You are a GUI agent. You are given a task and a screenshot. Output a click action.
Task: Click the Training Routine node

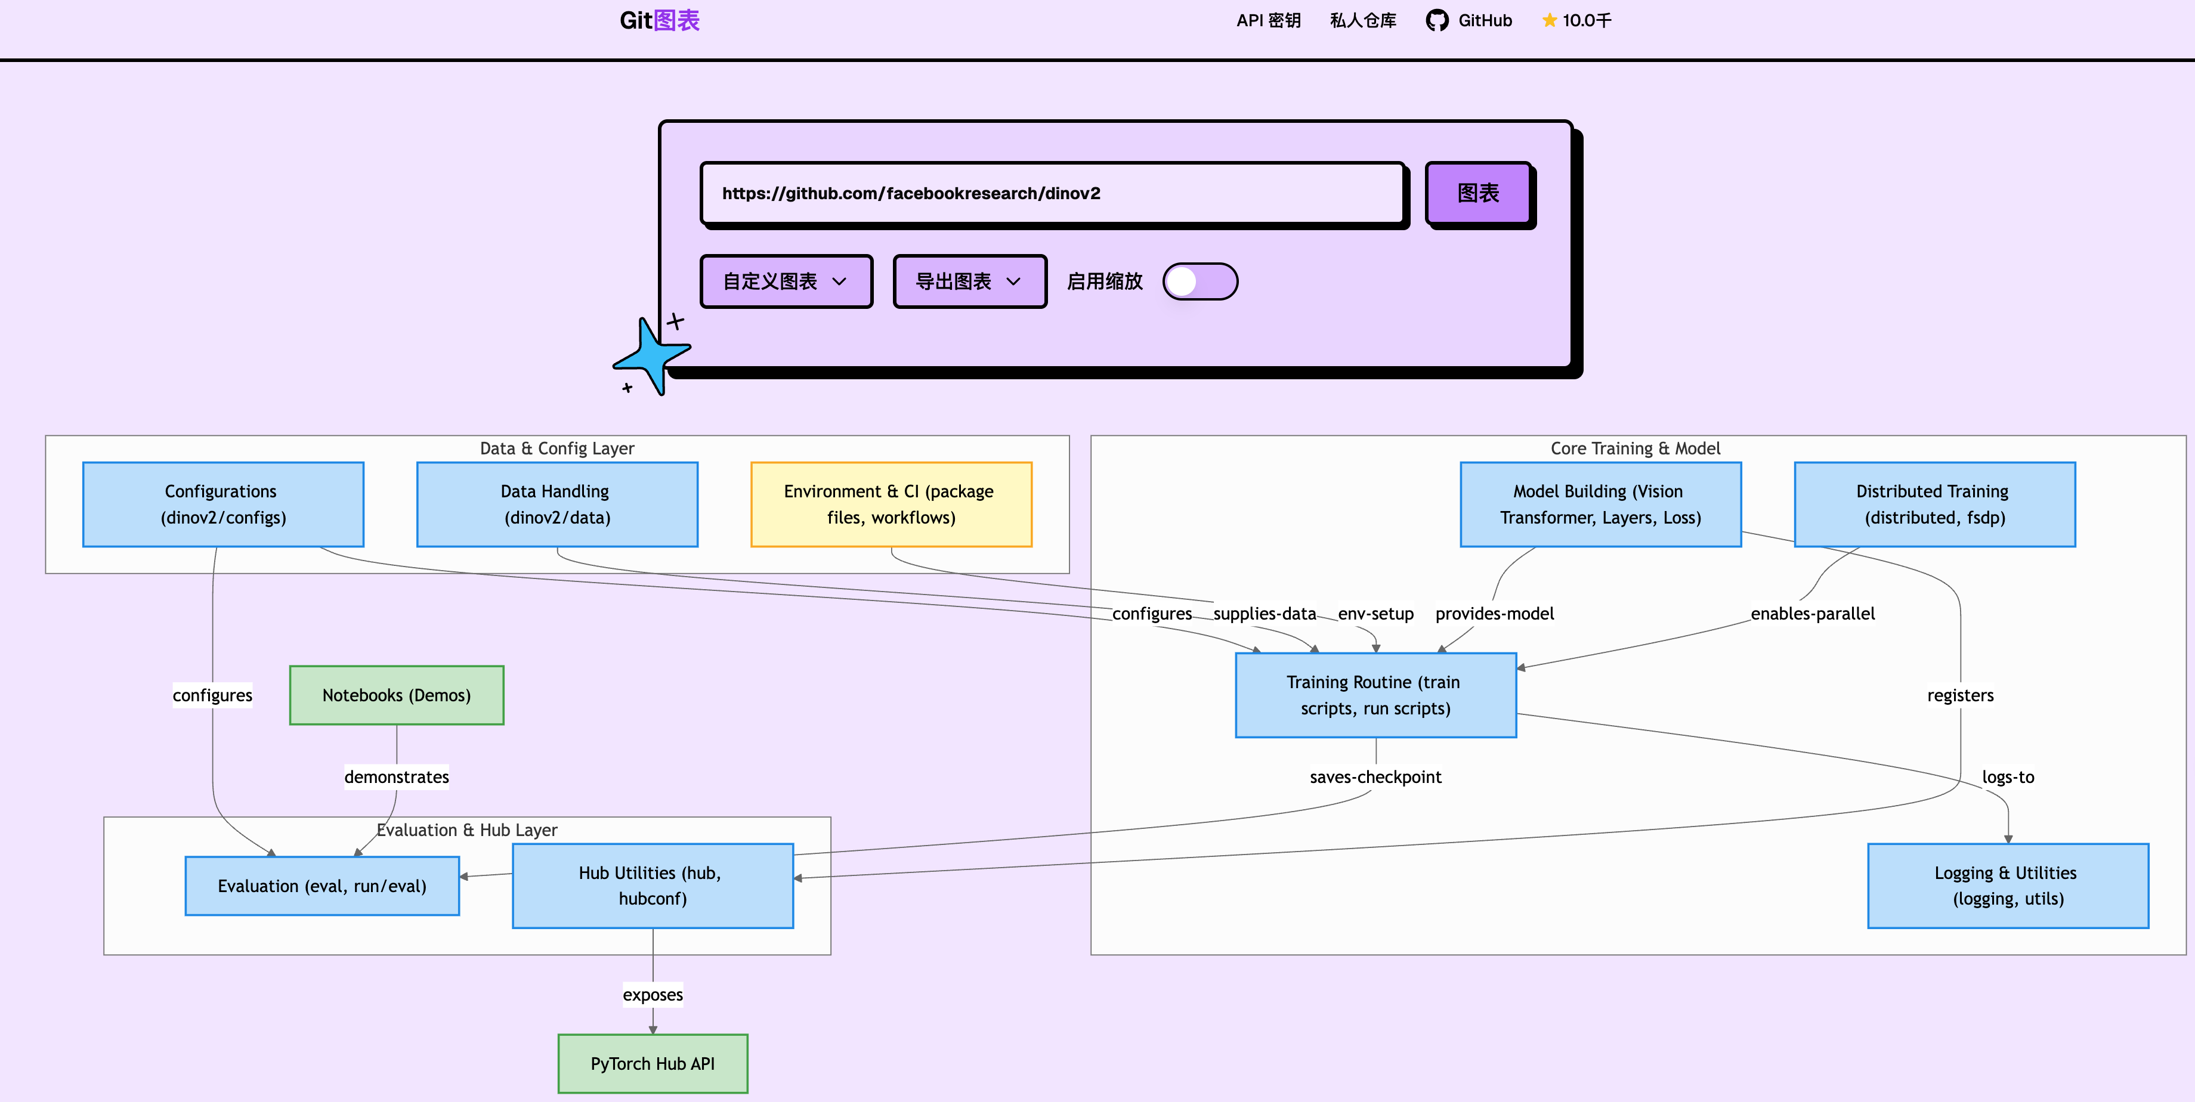pyautogui.click(x=1374, y=695)
